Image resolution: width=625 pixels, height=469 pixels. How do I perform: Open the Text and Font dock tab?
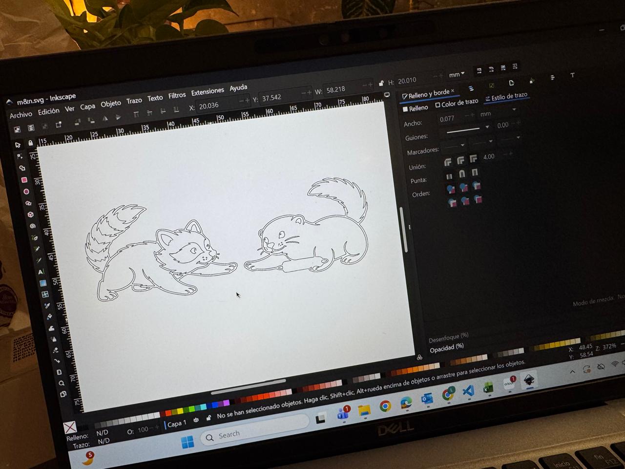572,75
